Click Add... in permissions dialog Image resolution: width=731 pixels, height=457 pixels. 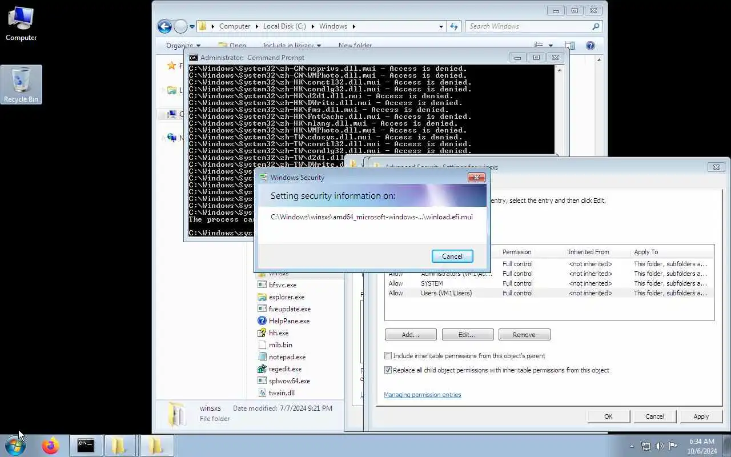pyautogui.click(x=410, y=335)
